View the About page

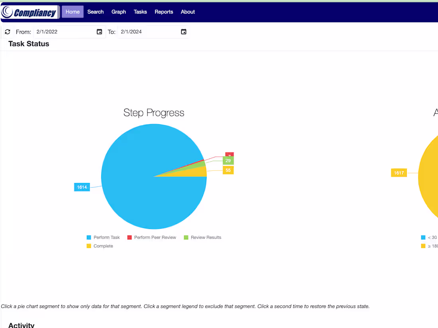(x=188, y=12)
